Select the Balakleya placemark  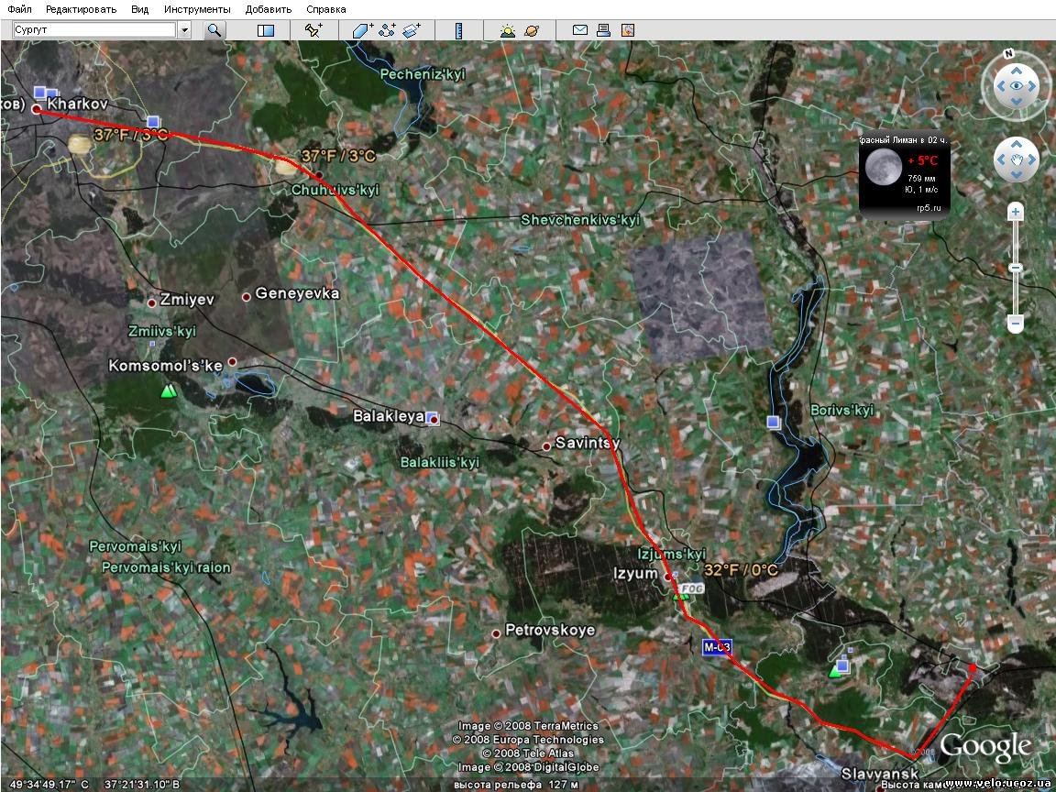point(434,420)
